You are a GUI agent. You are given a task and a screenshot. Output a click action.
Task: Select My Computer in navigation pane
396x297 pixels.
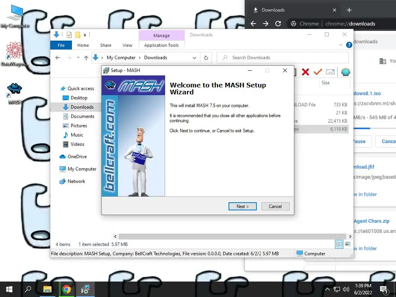(x=78, y=169)
